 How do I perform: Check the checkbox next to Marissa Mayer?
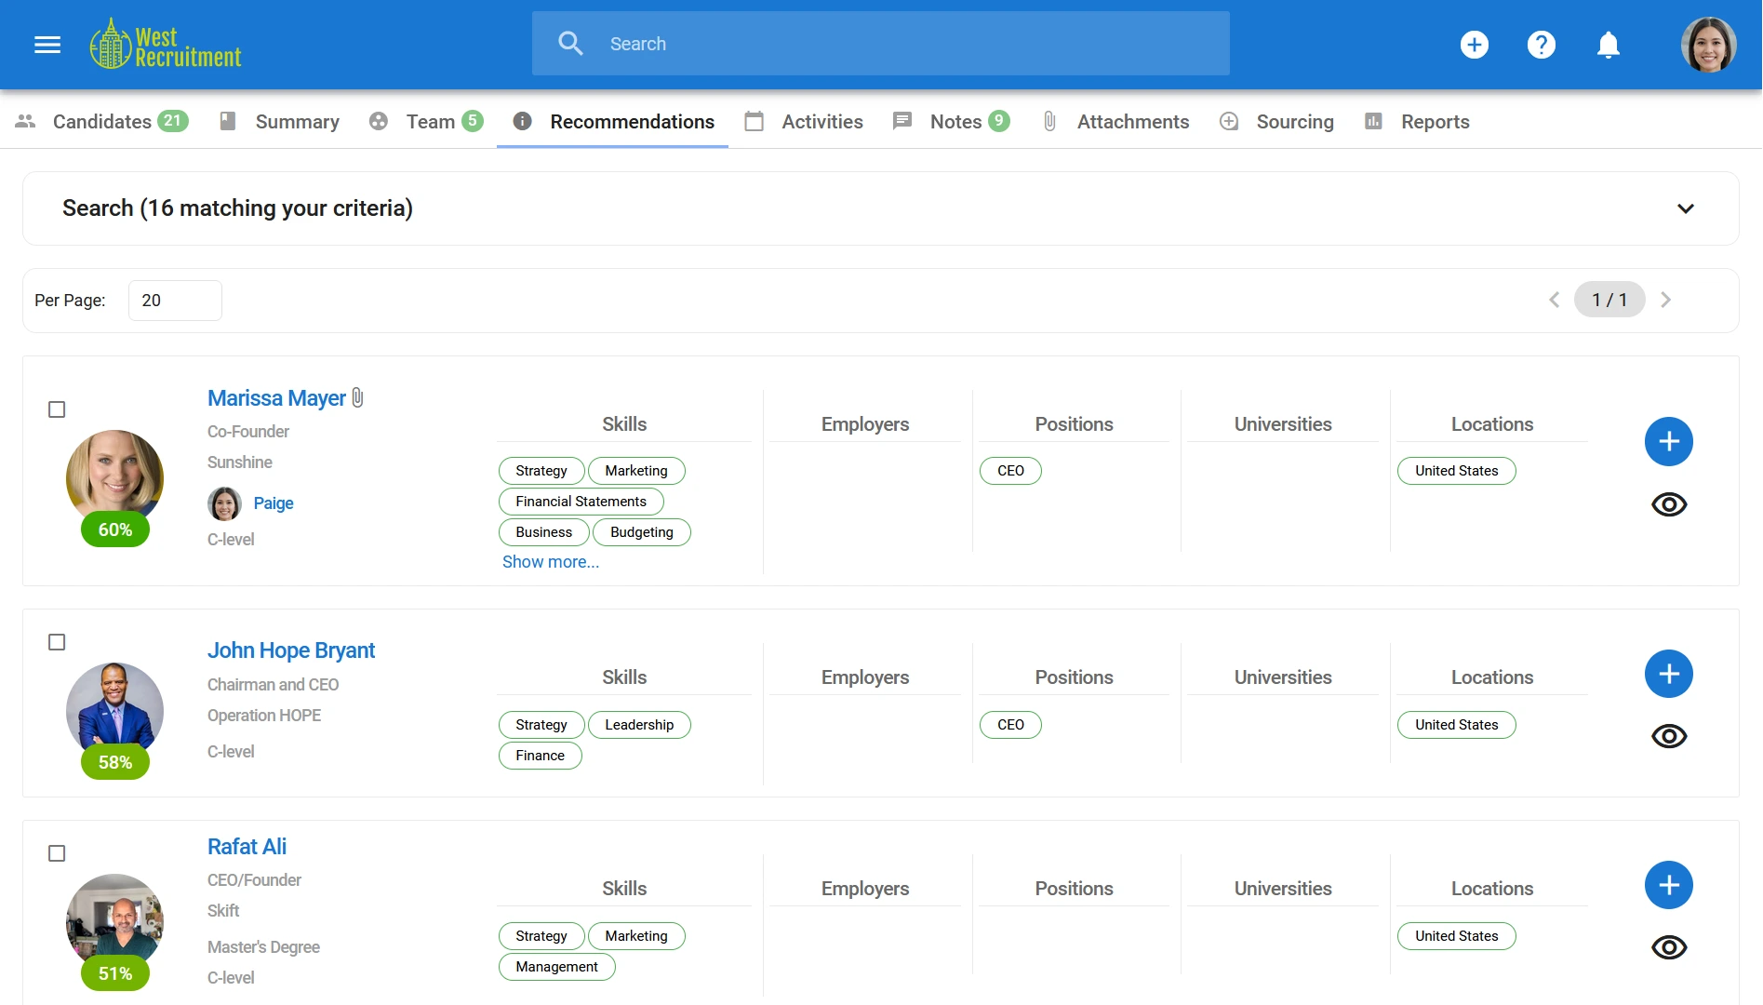[x=58, y=409]
